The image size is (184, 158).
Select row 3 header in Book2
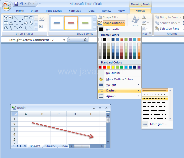(14, 129)
